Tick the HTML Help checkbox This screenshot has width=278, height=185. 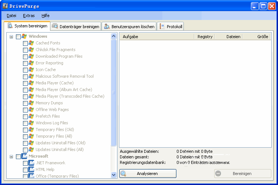click(x=25, y=170)
